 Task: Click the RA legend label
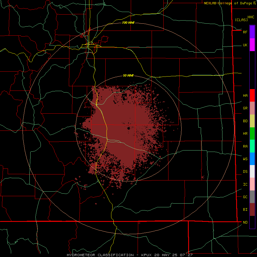245,146
